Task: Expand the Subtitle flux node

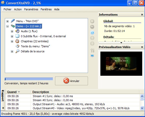Action: click(12, 36)
